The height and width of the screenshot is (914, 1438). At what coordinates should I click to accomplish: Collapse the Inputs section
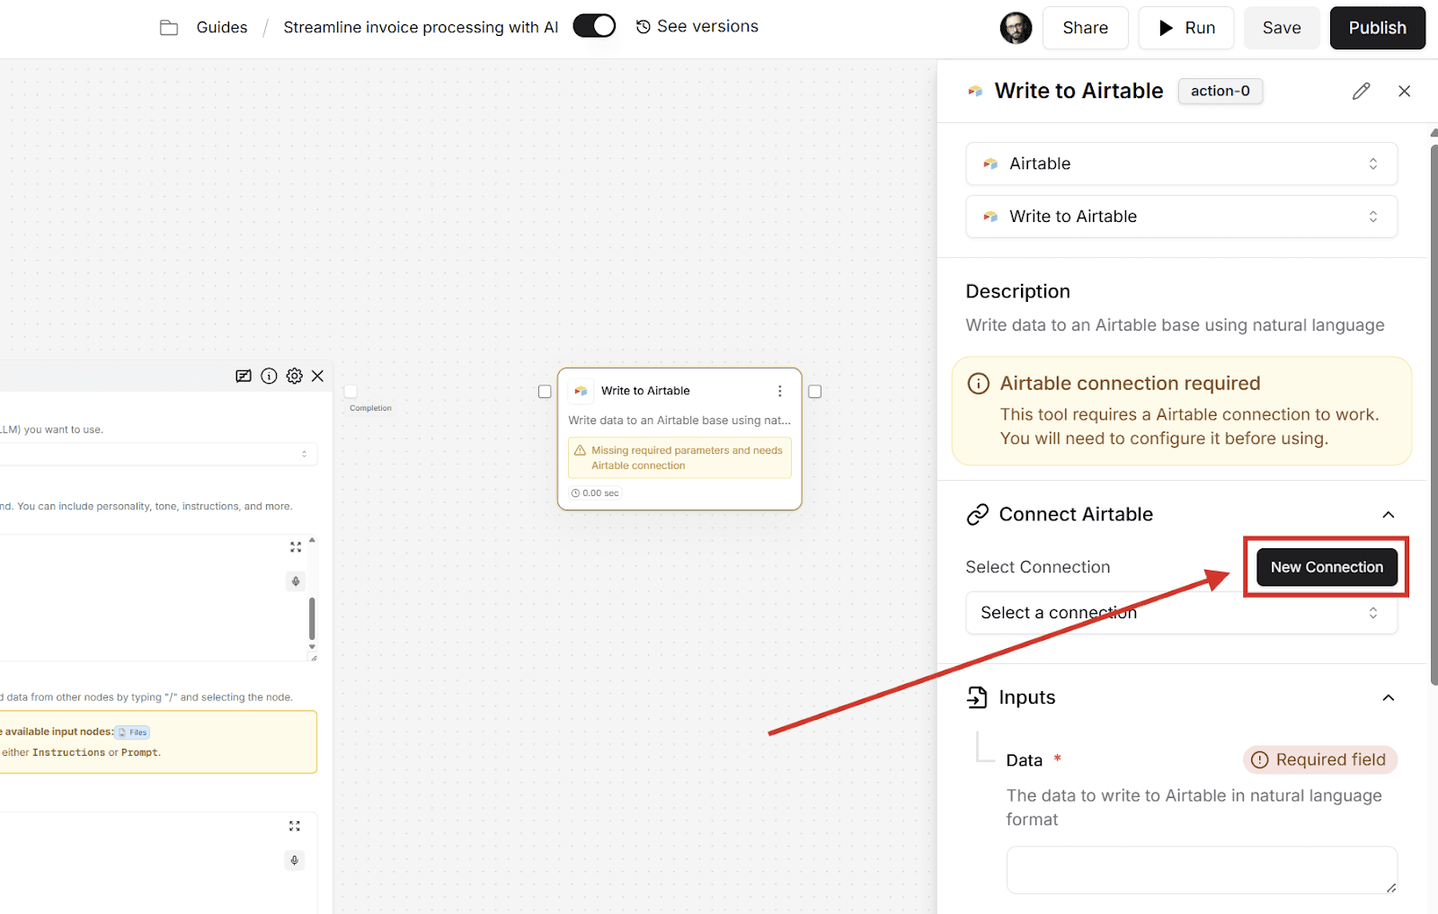(1389, 698)
